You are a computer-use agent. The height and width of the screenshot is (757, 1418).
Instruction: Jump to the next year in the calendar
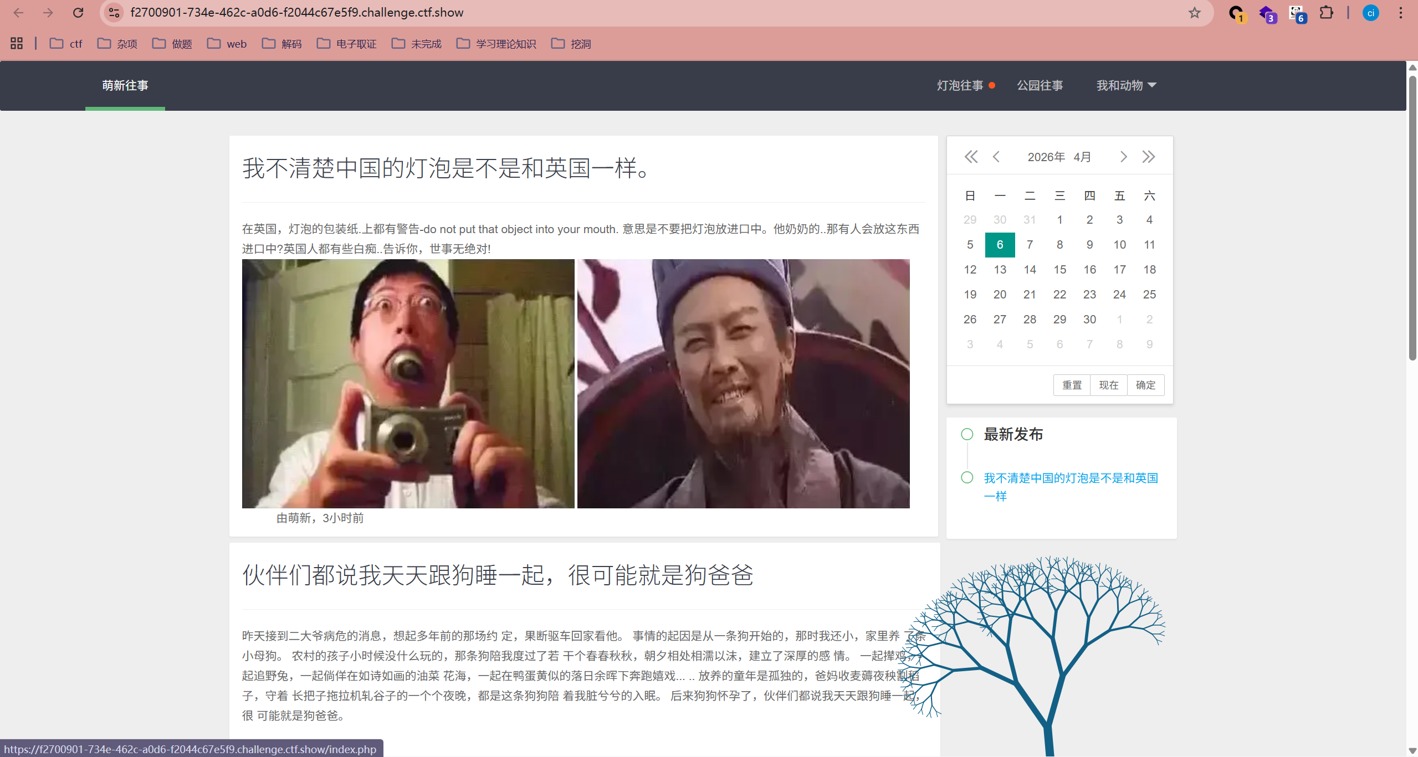(1149, 157)
